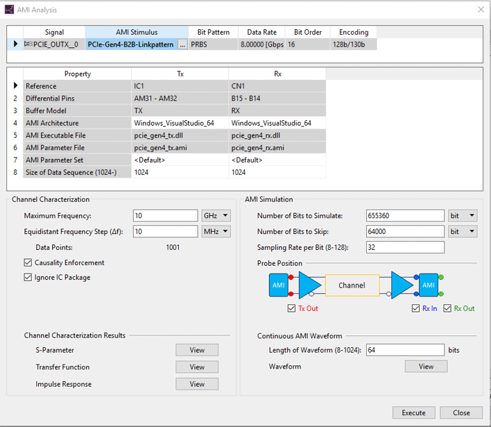491x427 pixels.
Task: Click the Data Rate column header
Action: (x=261, y=32)
